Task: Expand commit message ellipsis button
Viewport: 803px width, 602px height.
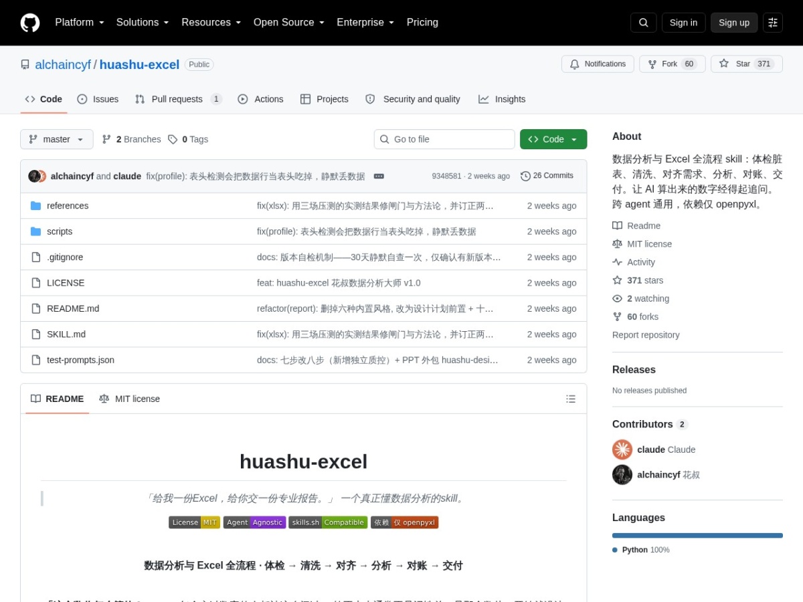Action: coord(379,177)
